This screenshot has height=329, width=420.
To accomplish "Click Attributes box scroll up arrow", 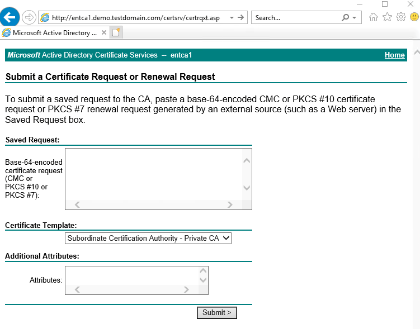I will pos(203,271).
